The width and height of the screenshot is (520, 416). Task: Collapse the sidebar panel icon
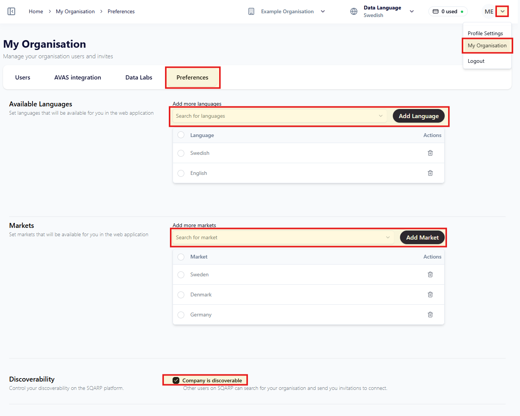point(11,11)
